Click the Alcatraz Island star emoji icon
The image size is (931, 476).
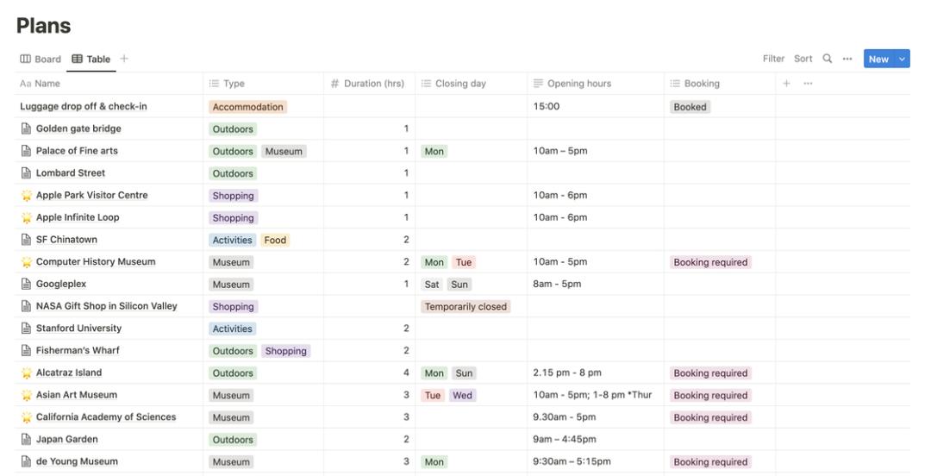[26, 373]
